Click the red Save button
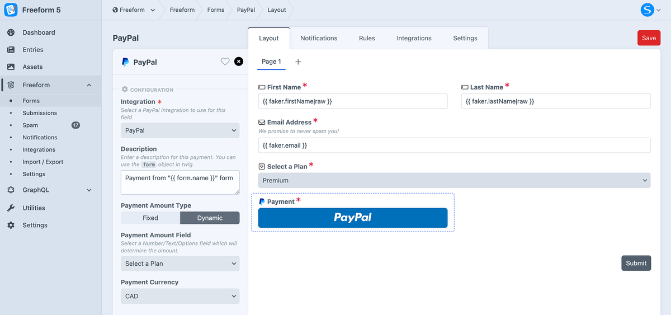This screenshot has height=315, width=671. pos(649,38)
